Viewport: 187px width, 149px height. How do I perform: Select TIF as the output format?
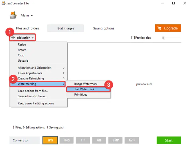click(83, 140)
